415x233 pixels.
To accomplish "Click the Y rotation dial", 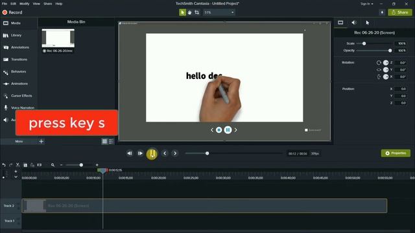I will [x=386, y=70].
